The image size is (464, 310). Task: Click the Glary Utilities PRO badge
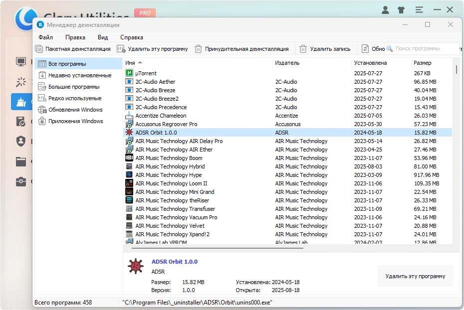[x=145, y=13]
